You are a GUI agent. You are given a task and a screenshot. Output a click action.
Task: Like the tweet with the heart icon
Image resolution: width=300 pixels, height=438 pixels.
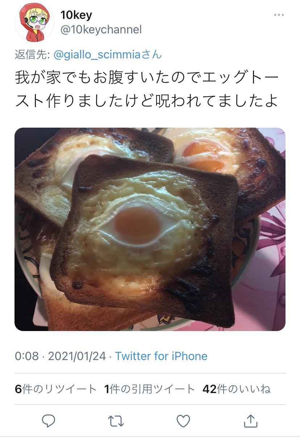point(183,421)
